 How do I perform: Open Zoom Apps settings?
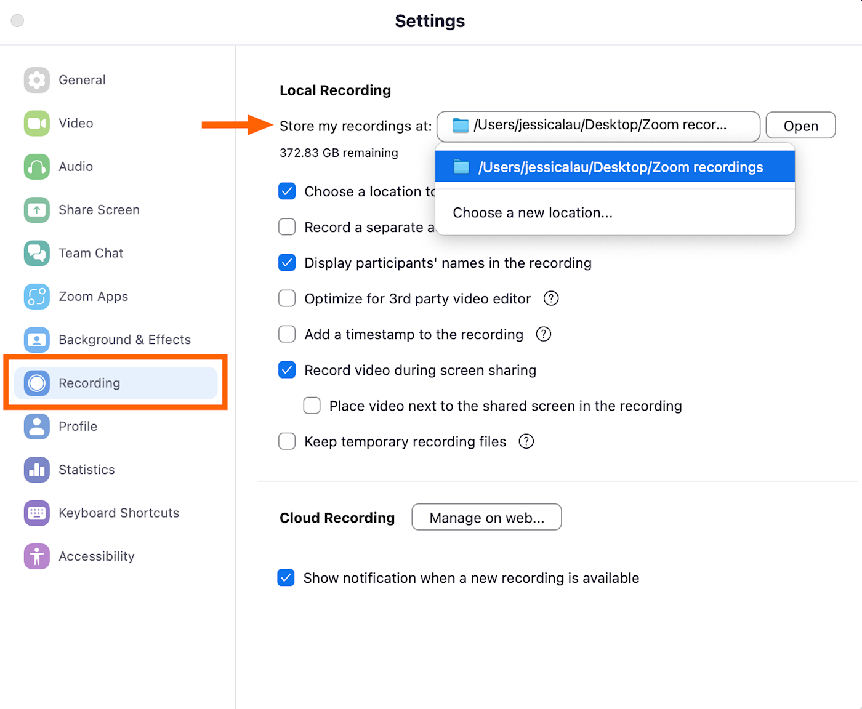[116, 297]
